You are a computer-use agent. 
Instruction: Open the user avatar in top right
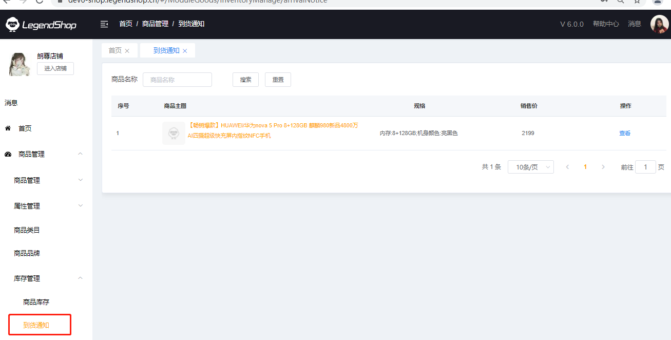click(x=659, y=24)
